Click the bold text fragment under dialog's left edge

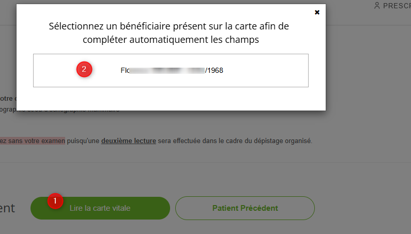[x=8, y=98]
